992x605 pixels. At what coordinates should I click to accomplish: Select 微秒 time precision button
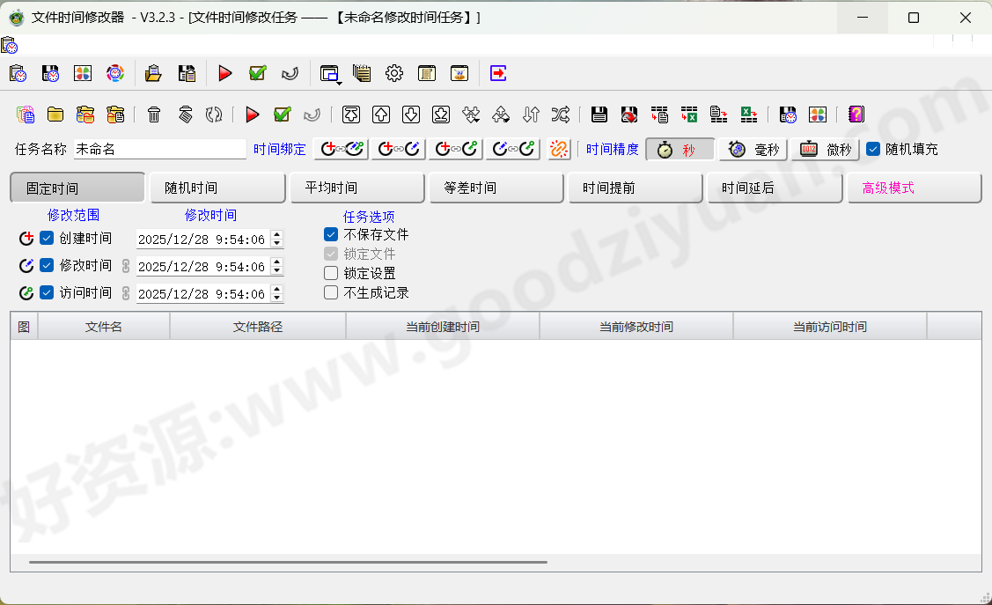[826, 149]
